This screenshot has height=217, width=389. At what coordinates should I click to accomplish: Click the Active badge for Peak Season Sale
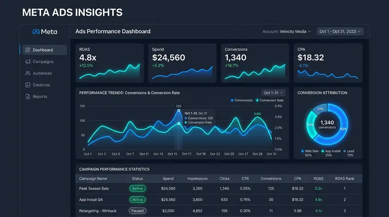[x=138, y=188]
